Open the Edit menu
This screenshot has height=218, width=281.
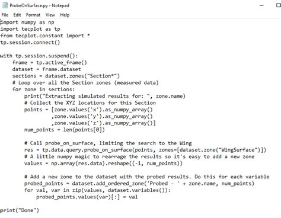point(17,15)
